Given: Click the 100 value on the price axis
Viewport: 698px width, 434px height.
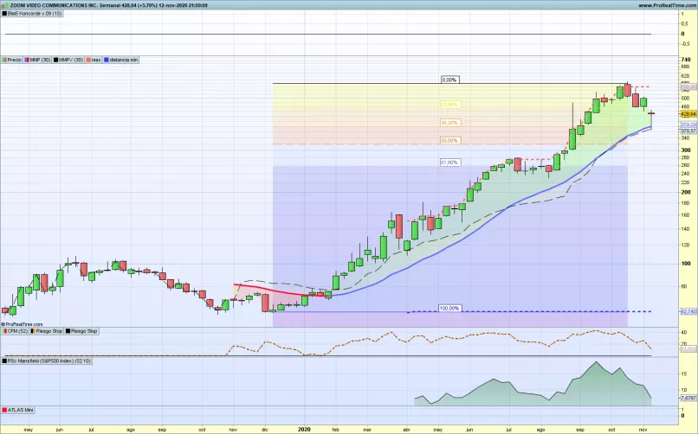Looking at the screenshot, I should (686, 264).
